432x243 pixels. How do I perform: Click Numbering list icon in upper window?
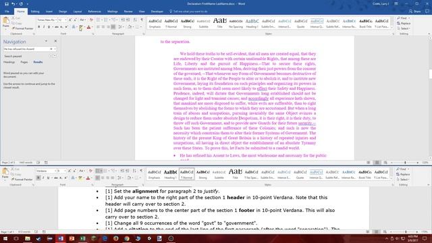105,20
